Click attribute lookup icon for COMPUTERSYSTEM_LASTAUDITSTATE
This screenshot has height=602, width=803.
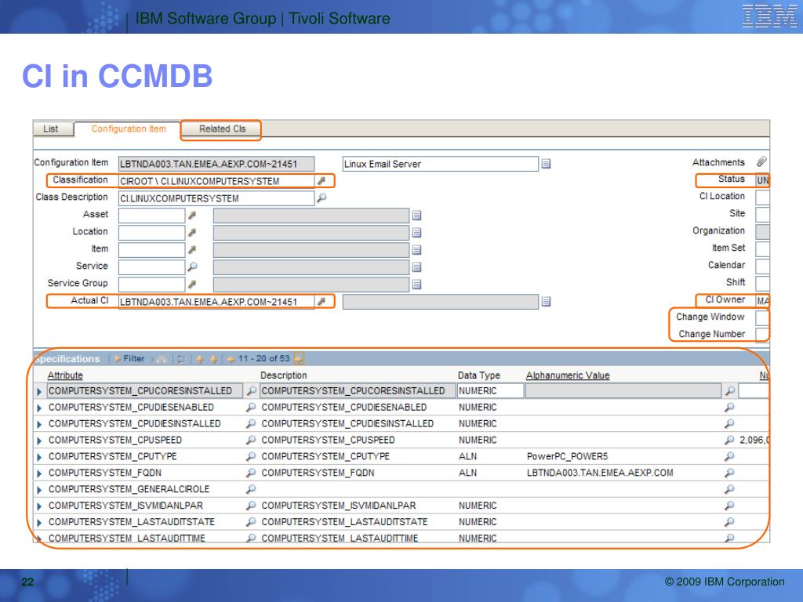point(251,522)
